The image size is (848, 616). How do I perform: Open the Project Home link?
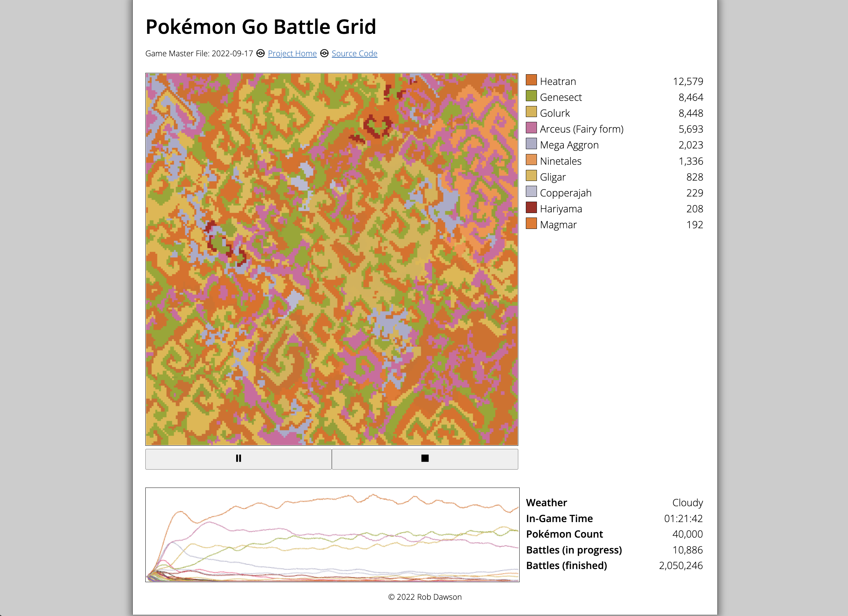click(x=292, y=54)
